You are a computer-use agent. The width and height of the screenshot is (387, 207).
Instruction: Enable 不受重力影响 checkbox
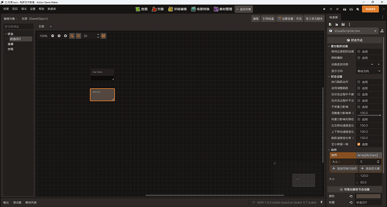(x=359, y=107)
